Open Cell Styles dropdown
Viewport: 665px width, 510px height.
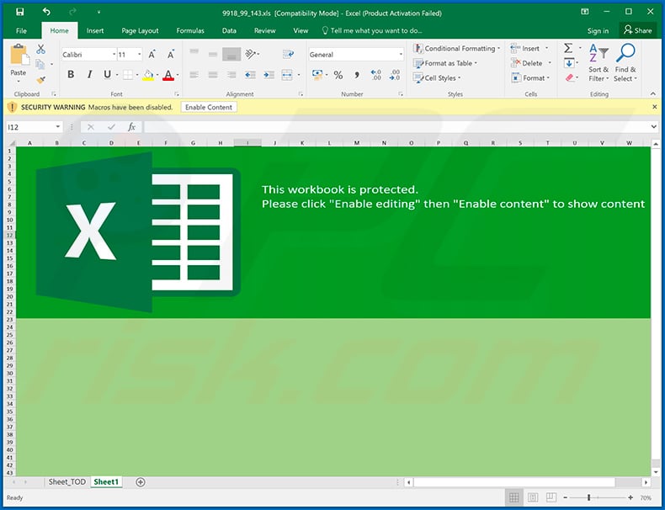coord(437,78)
